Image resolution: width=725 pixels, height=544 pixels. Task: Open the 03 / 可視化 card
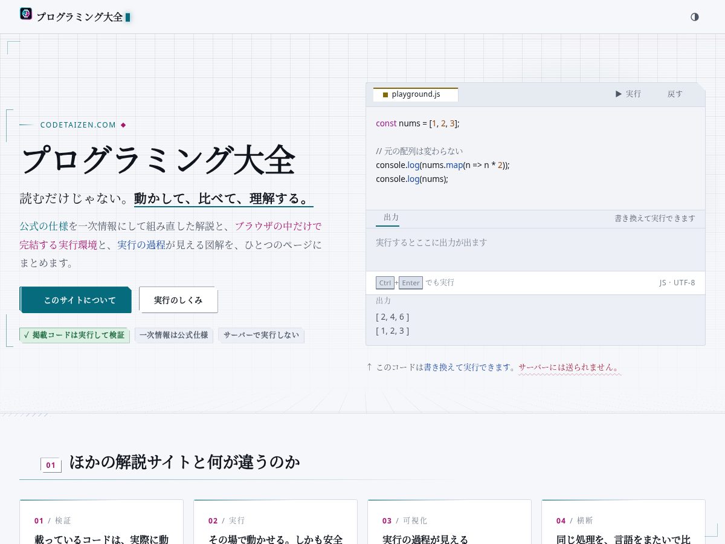[449, 522]
